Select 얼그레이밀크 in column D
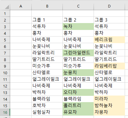This screenshot has width=128, height=118. coord(109,79)
